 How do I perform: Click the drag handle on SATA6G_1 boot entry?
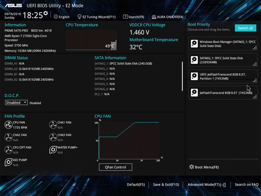(255, 64)
